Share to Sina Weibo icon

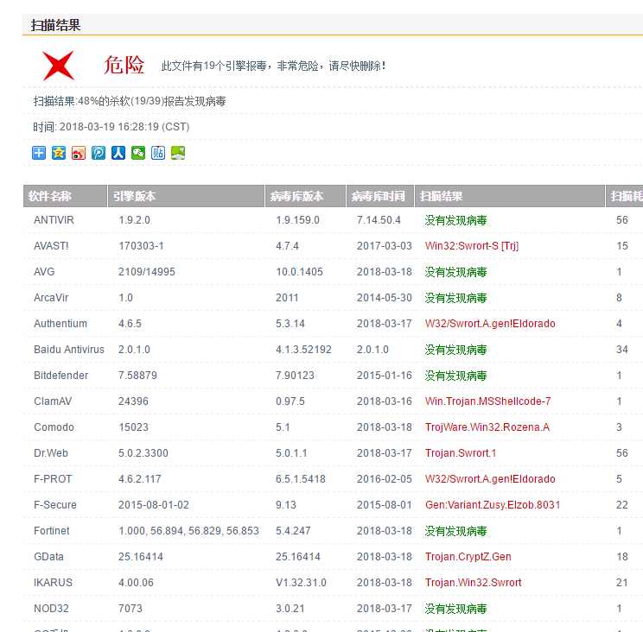79,153
